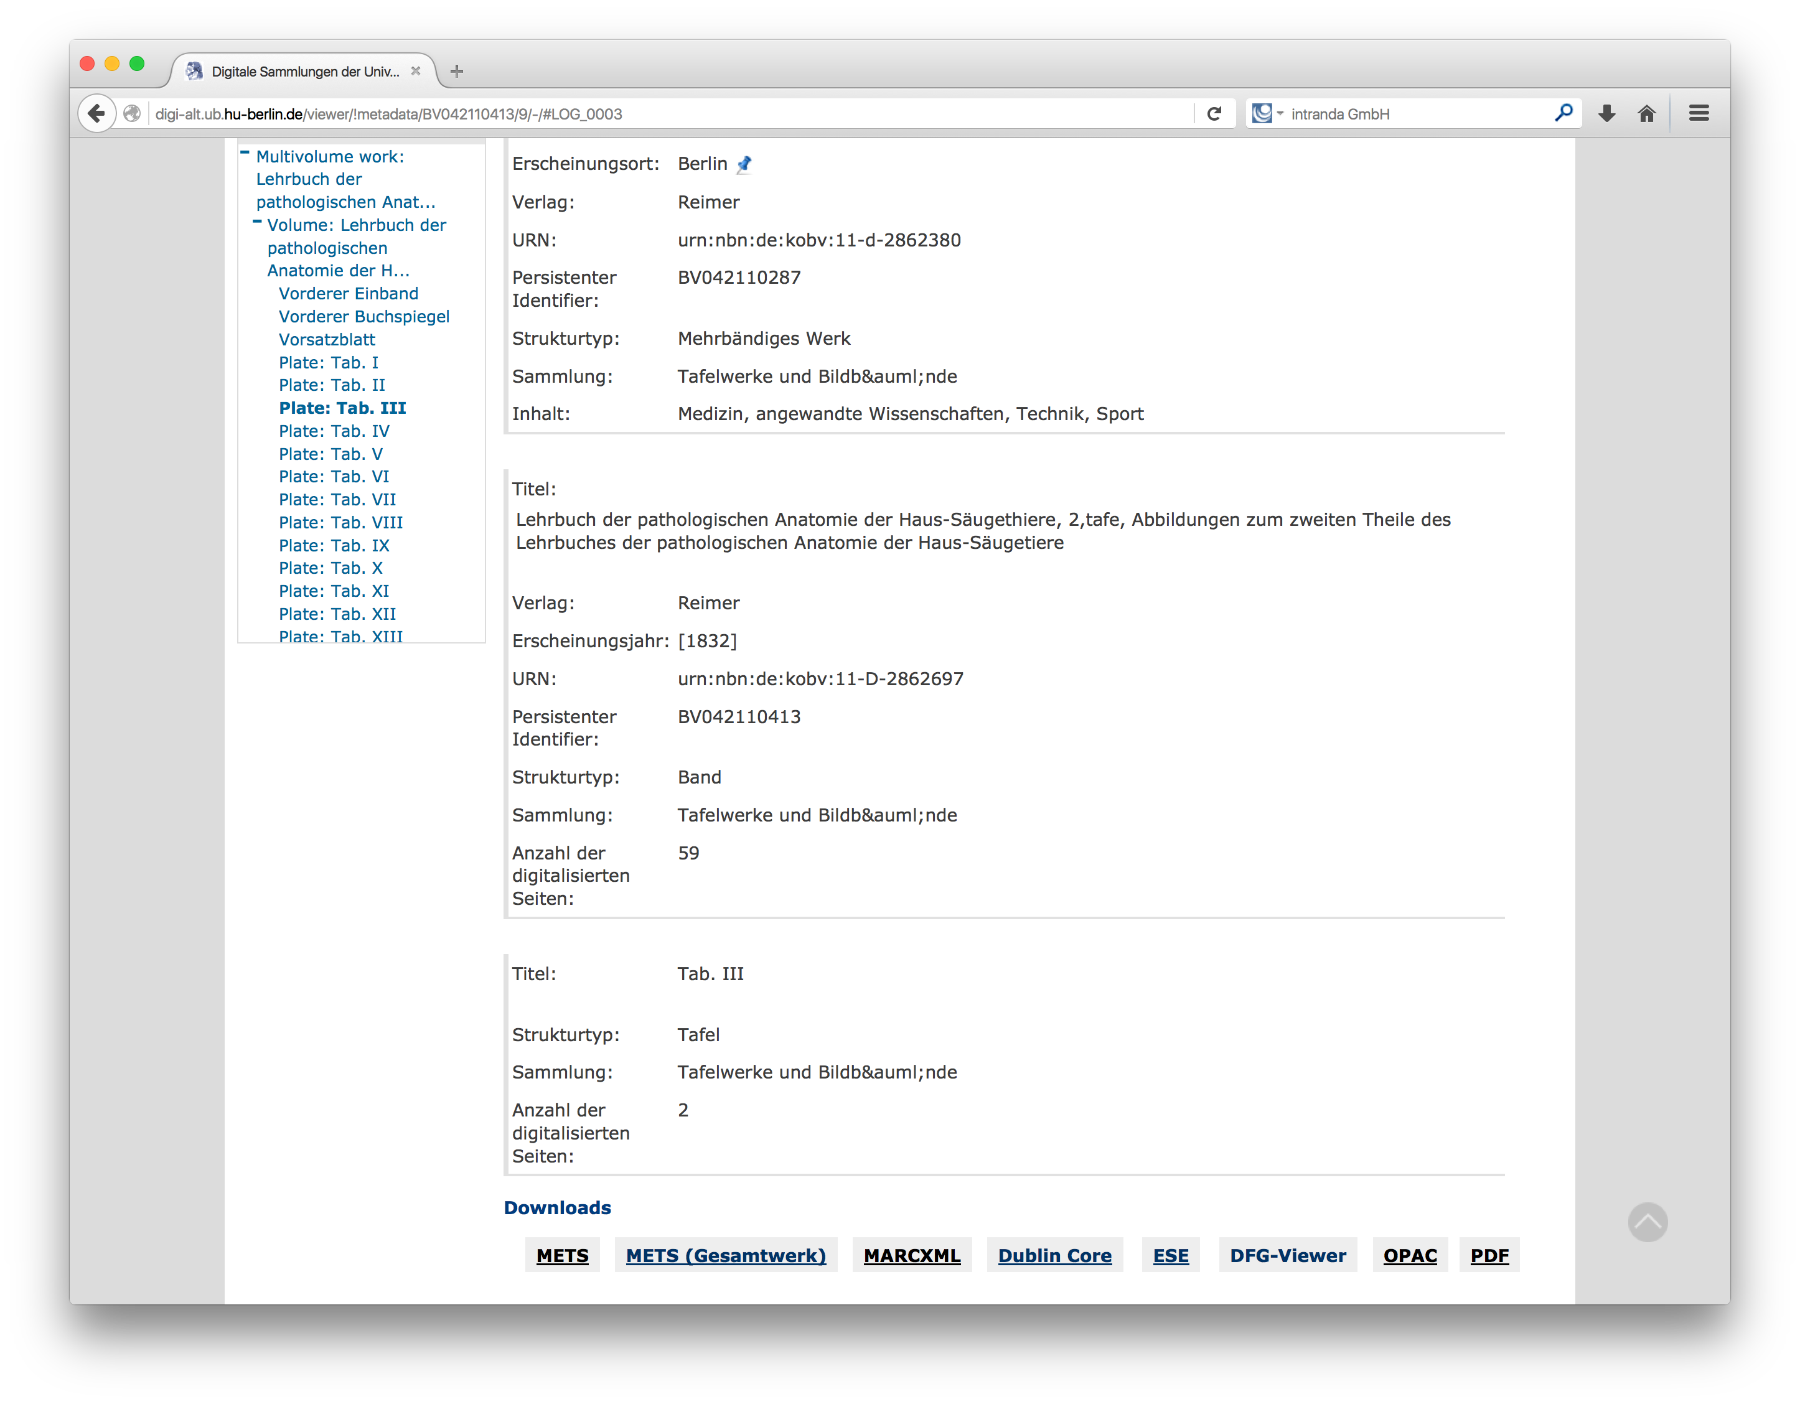Click the scroll-to-top circle button
Viewport: 1800px width, 1404px height.
1647,1222
